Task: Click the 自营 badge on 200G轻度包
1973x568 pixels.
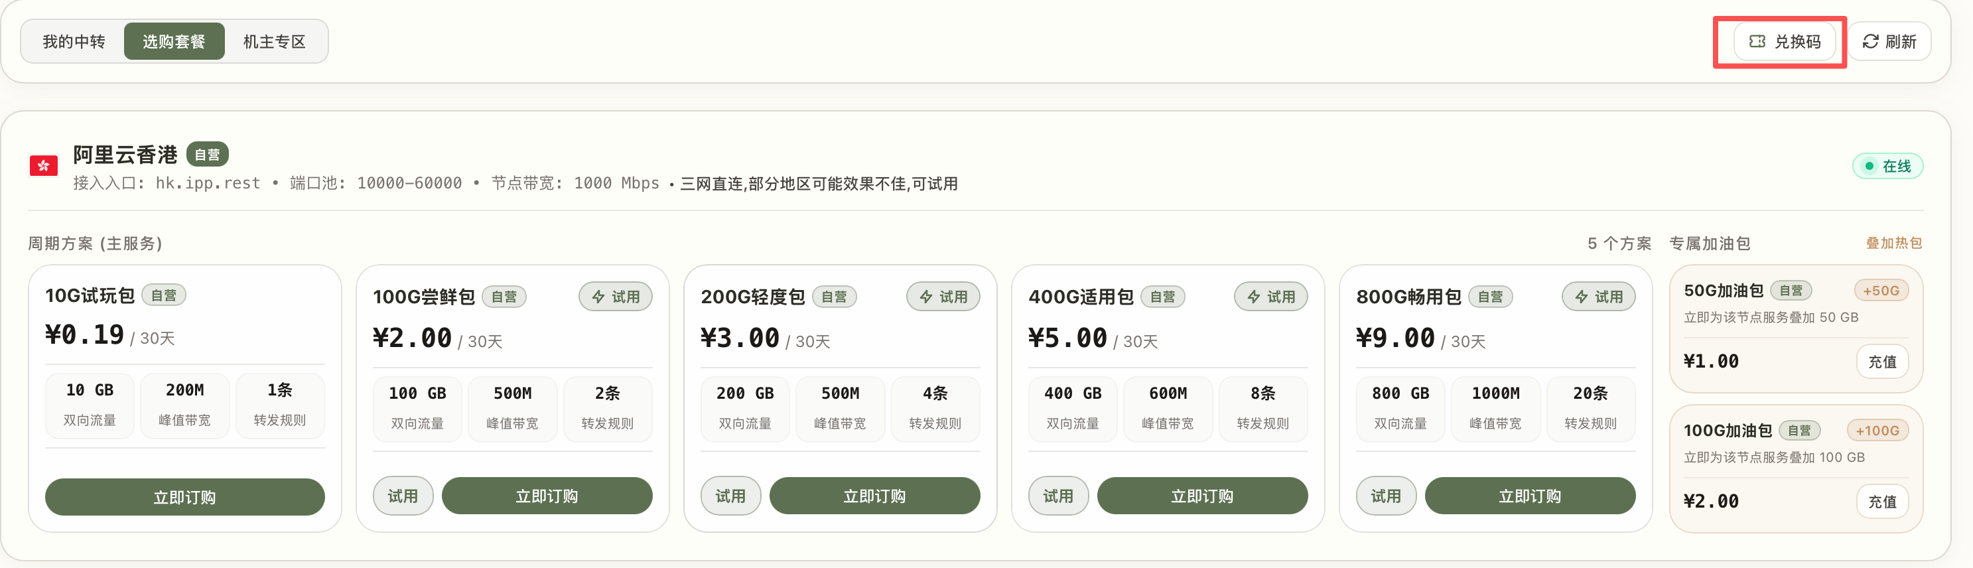Action: coord(834,297)
